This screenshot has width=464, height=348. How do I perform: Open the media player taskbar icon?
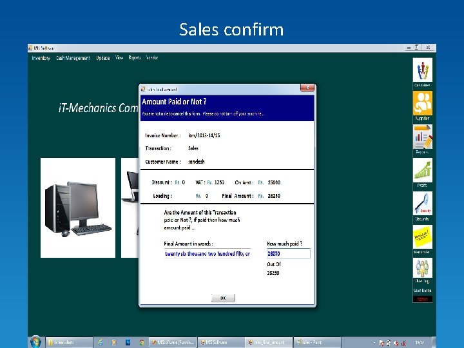[x=114, y=342]
